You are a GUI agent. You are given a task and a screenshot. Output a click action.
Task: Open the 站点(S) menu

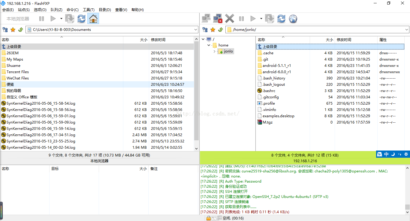24,10
